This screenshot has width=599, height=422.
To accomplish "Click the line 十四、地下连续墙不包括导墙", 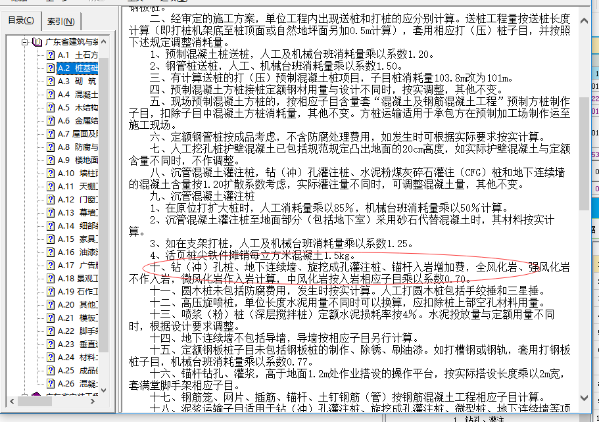I will [x=284, y=338].
